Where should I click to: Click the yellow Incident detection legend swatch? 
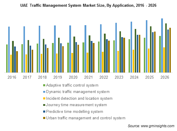click(44, 99)
